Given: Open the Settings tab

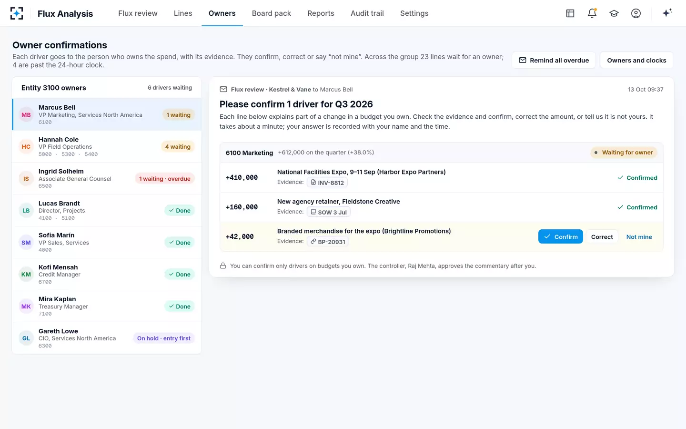Looking at the screenshot, I should (x=414, y=13).
